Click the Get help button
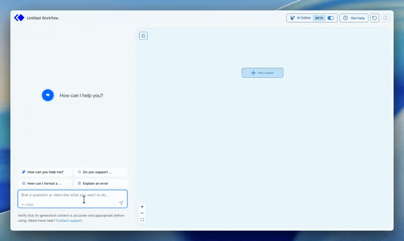Viewport: 404px width, 241px height. (x=354, y=18)
